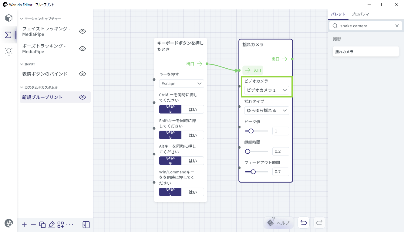Image resolution: width=404 pixels, height=232 pixels.
Task: Click the ピーク値 value field showing 1
Action: point(281,131)
